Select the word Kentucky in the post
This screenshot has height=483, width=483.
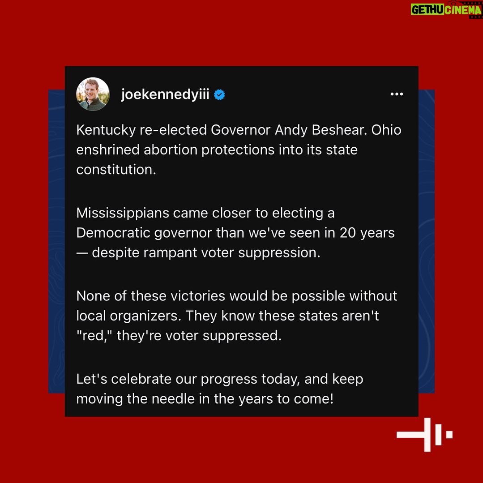(x=106, y=130)
